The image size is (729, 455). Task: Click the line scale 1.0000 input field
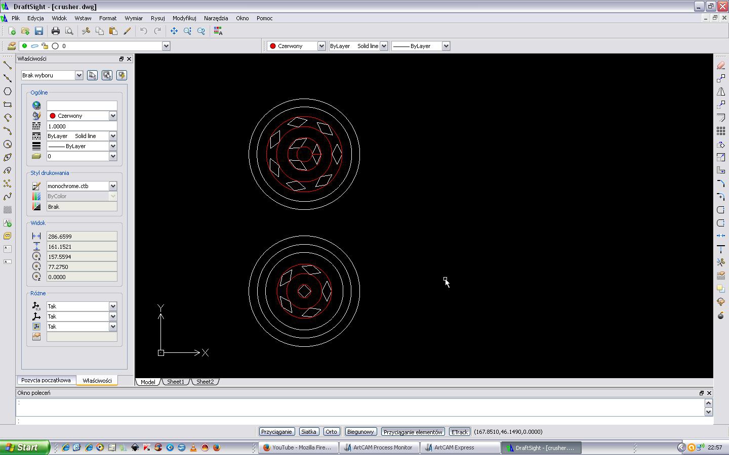[82, 126]
